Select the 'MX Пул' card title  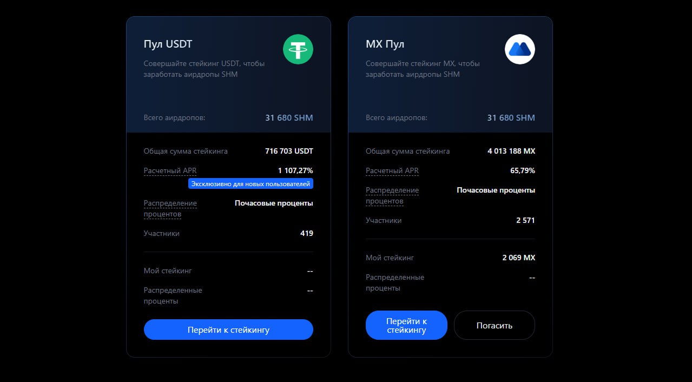point(385,44)
